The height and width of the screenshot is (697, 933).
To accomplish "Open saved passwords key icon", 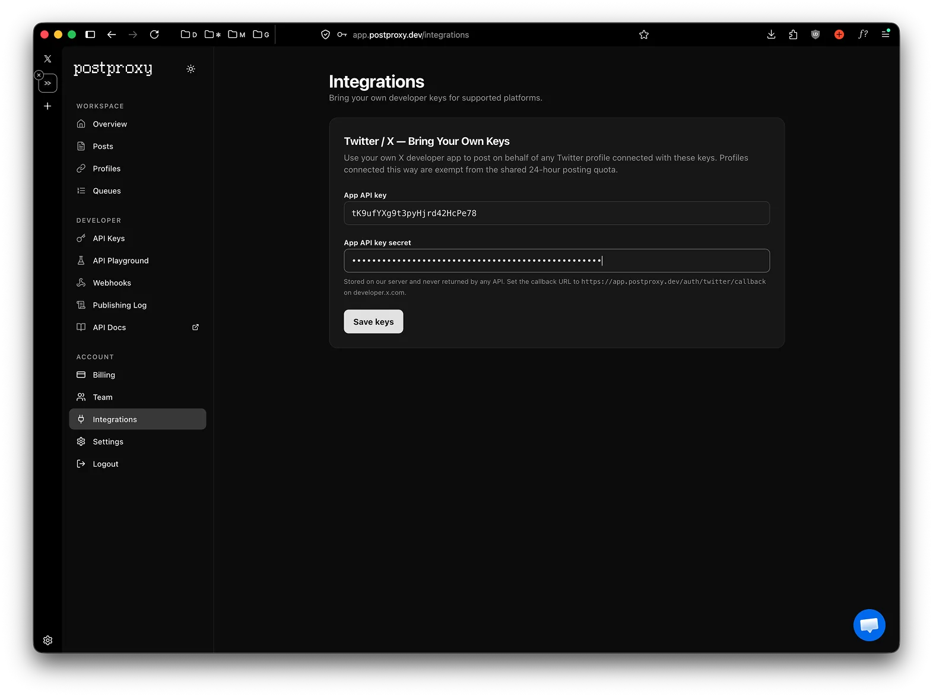I will 342,34.
